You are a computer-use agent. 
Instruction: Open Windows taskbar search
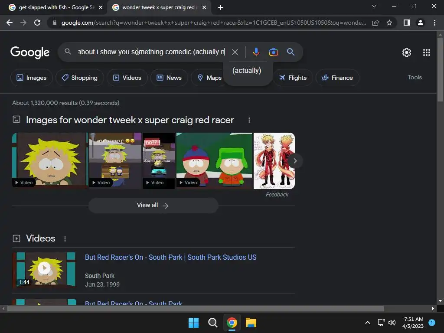[x=212, y=323]
